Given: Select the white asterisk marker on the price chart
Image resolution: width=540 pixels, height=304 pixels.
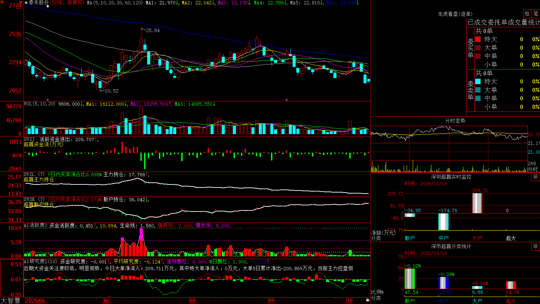Looking at the screenshot, I should tap(48, 6).
